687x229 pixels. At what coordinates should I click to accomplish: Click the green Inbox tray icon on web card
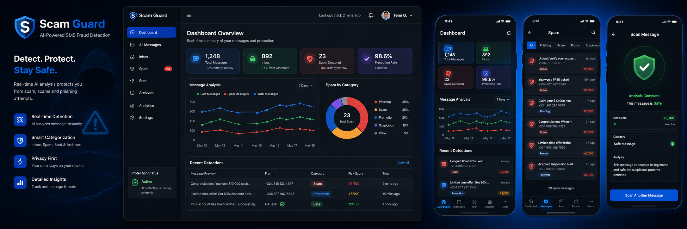click(252, 59)
